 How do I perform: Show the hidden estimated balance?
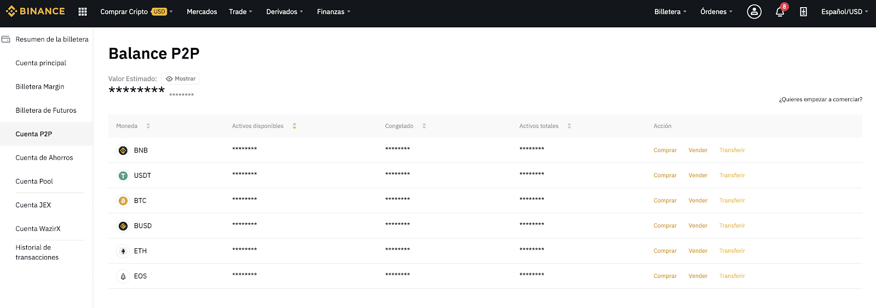(x=181, y=79)
